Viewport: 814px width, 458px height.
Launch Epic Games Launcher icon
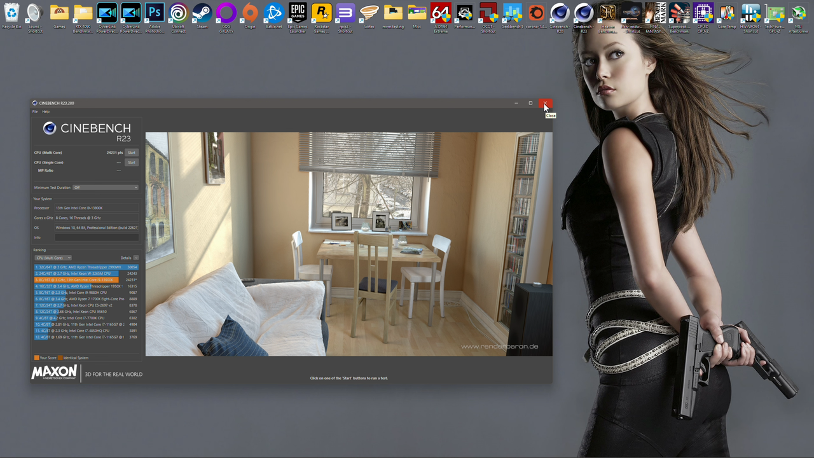click(298, 18)
